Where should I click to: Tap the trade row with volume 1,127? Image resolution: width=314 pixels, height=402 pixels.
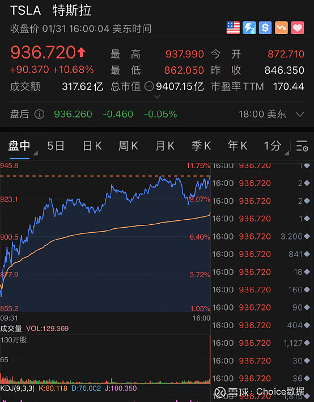(261, 343)
